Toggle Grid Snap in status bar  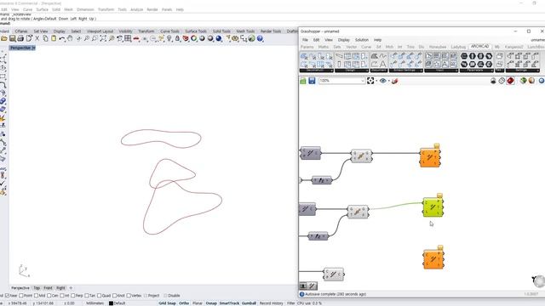pyautogui.click(x=167, y=303)
